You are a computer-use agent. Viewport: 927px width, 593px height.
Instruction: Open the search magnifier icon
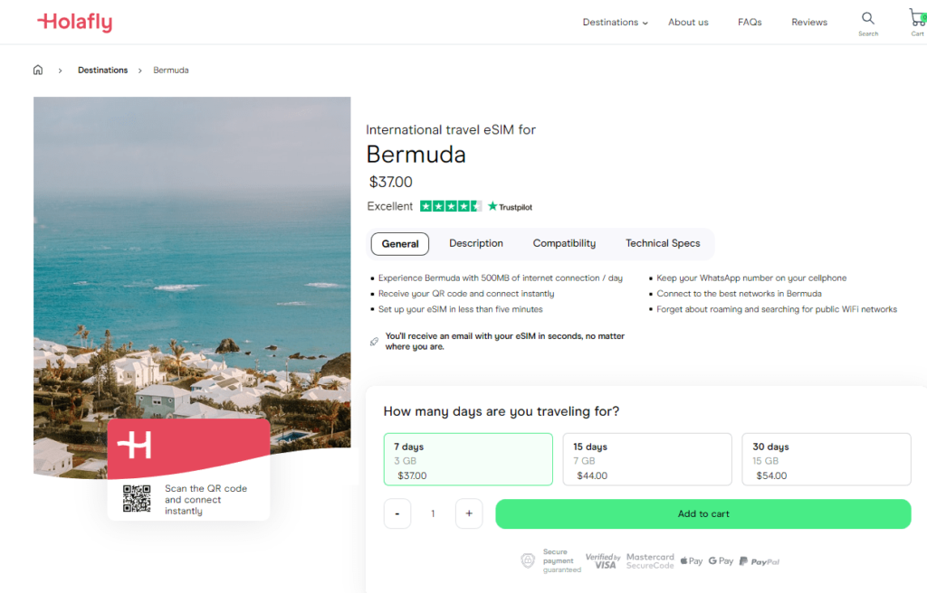tap(868, 18)
